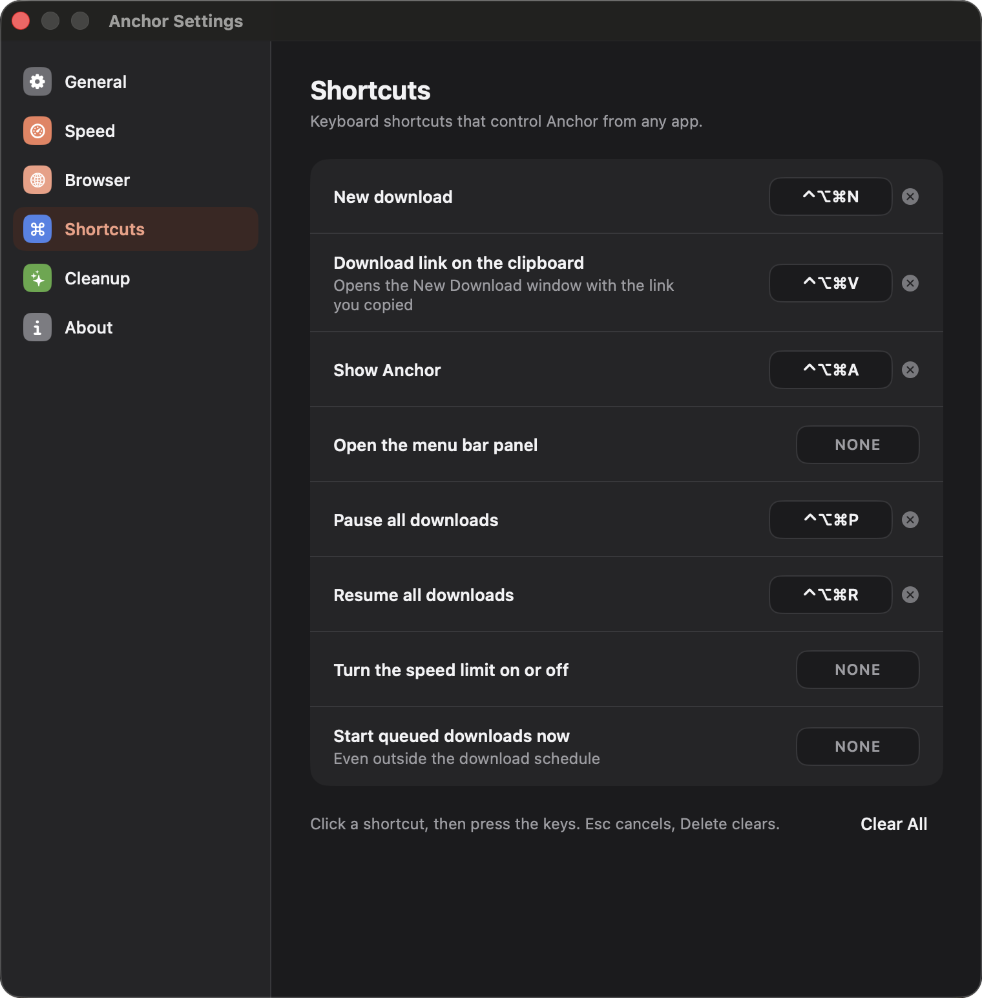Image resolution: width=982 pixels, height=998 pixels.
Task: Click the 'Download link on the clipboard' label
Action: coord(459,263)
